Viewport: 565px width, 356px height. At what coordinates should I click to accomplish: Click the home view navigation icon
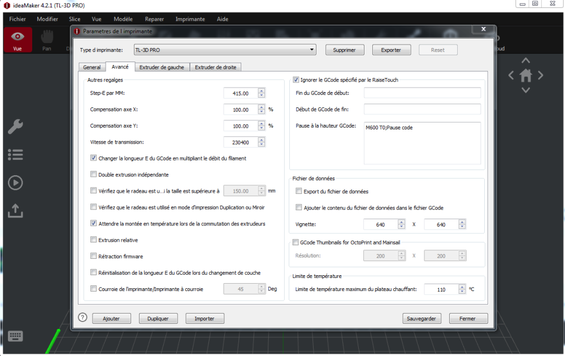pyautogui.click(x=525, y=75)
